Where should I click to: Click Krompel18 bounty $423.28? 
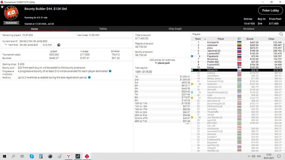point(254,42)
